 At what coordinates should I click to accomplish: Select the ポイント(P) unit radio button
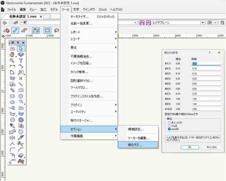pos(169,123)
